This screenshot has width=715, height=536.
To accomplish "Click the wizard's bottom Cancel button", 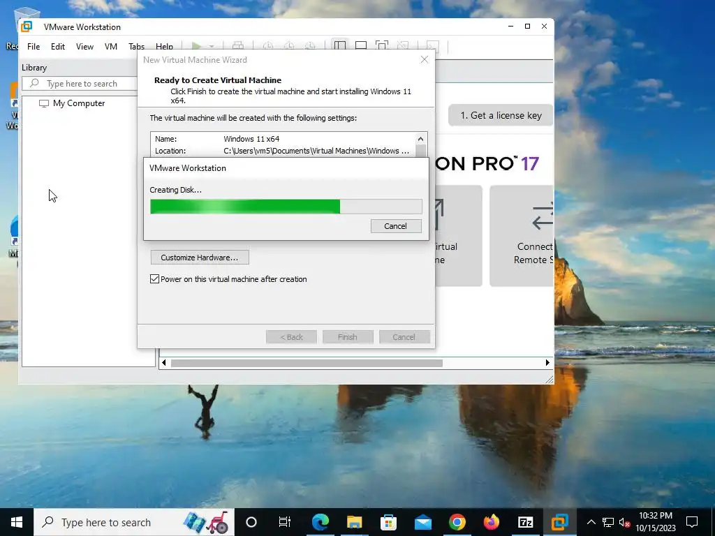I will (404, 337).
